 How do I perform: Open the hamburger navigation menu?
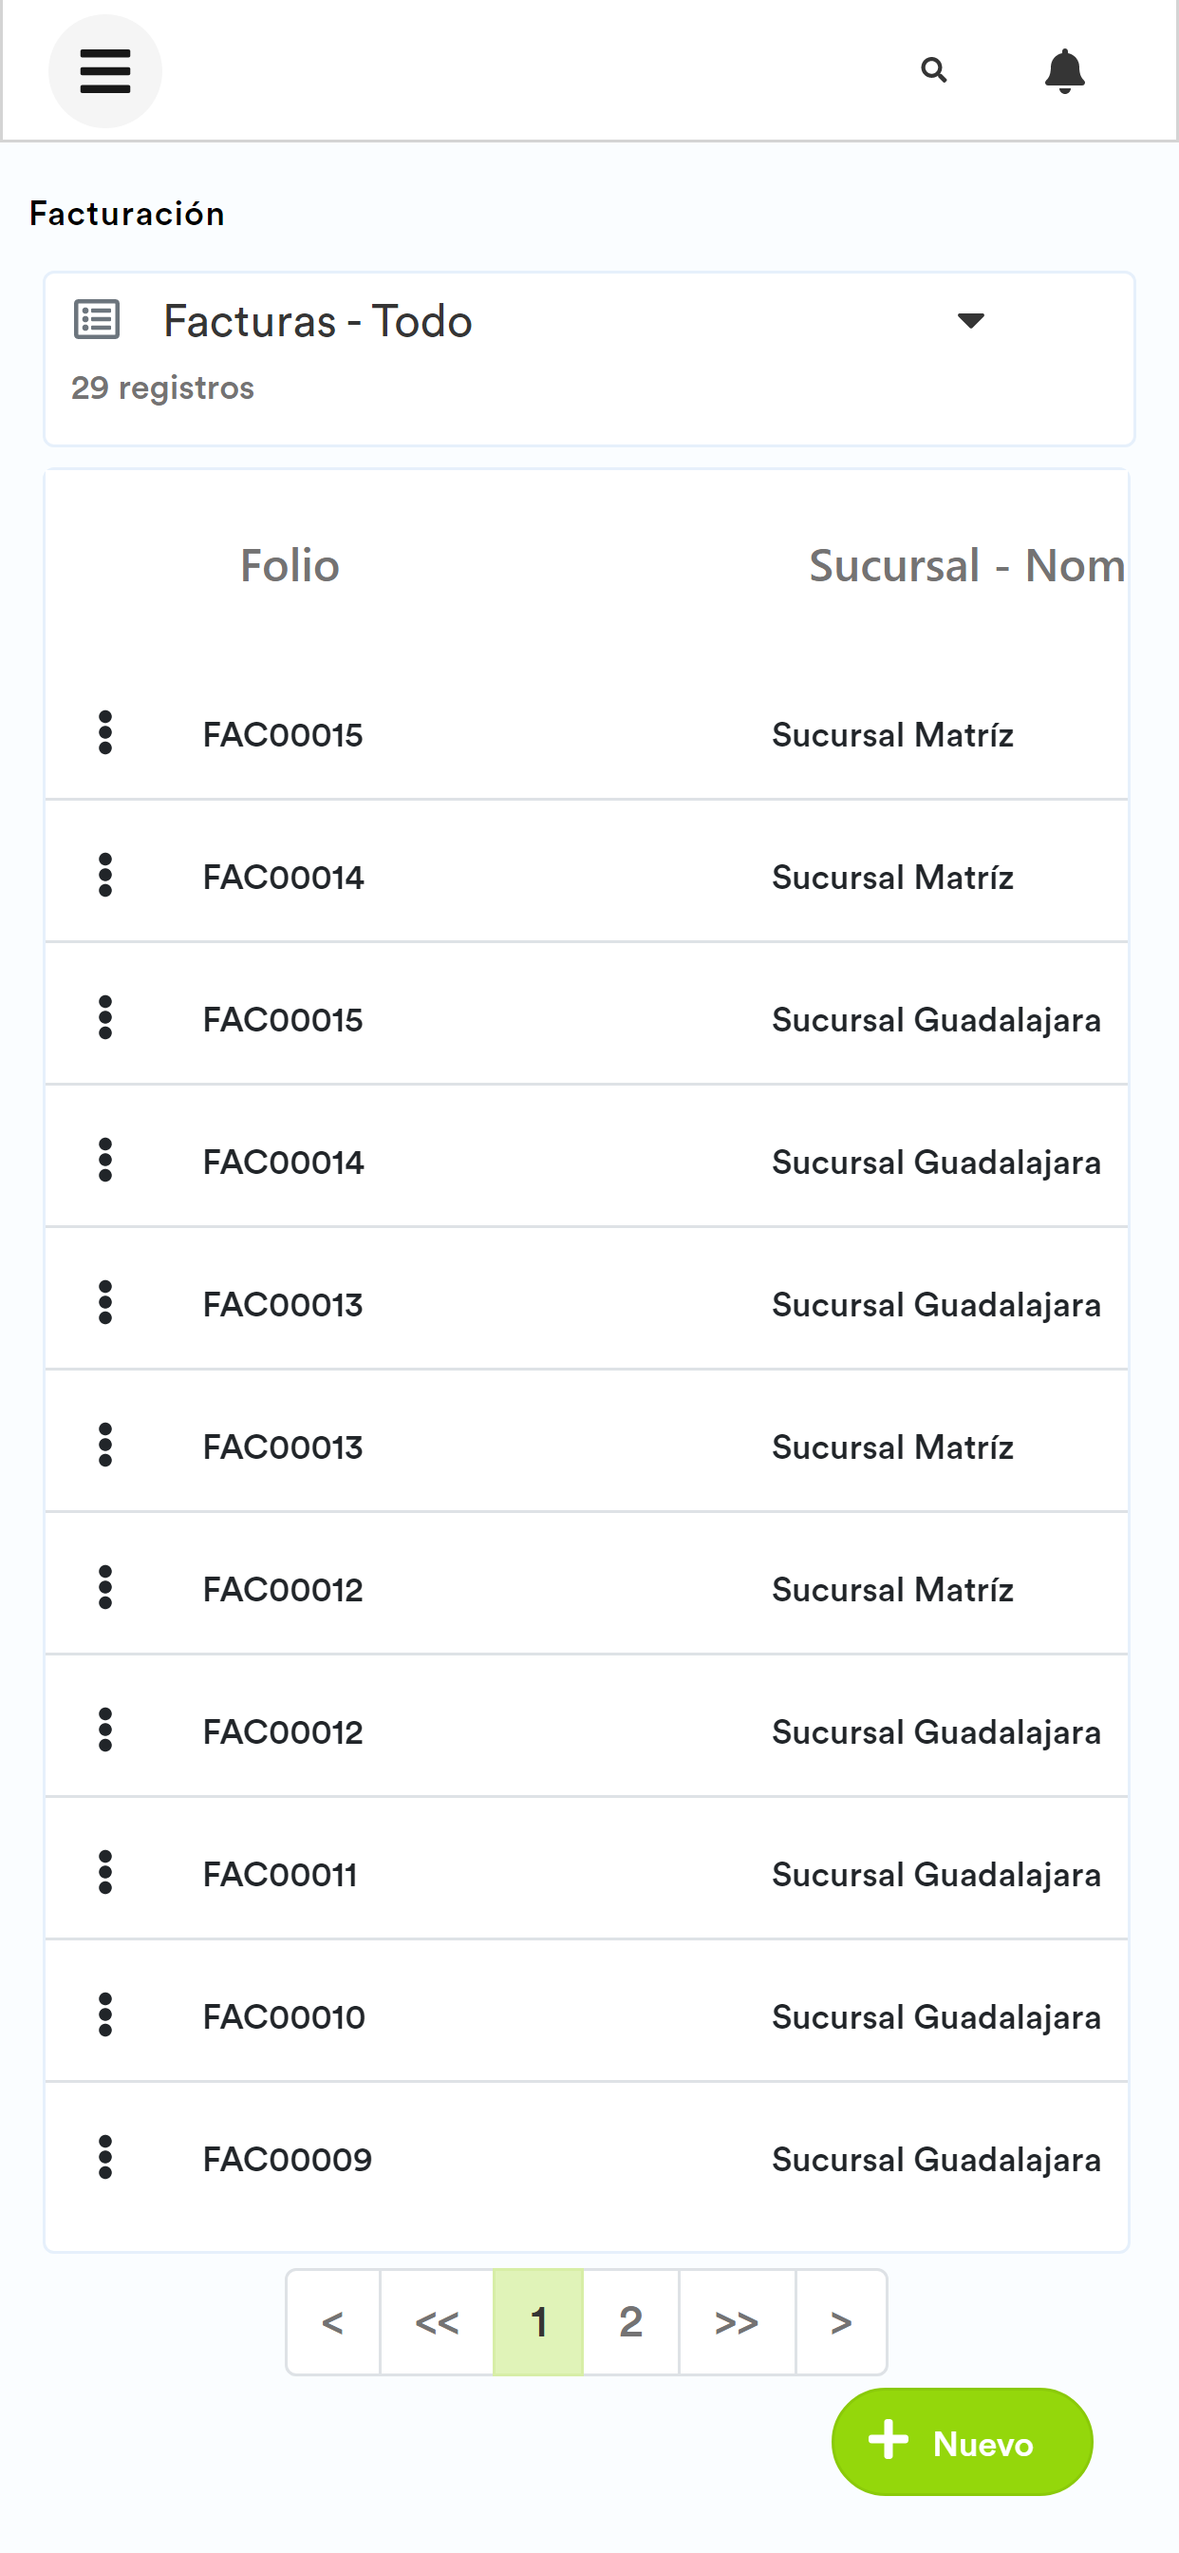point(105,71)
